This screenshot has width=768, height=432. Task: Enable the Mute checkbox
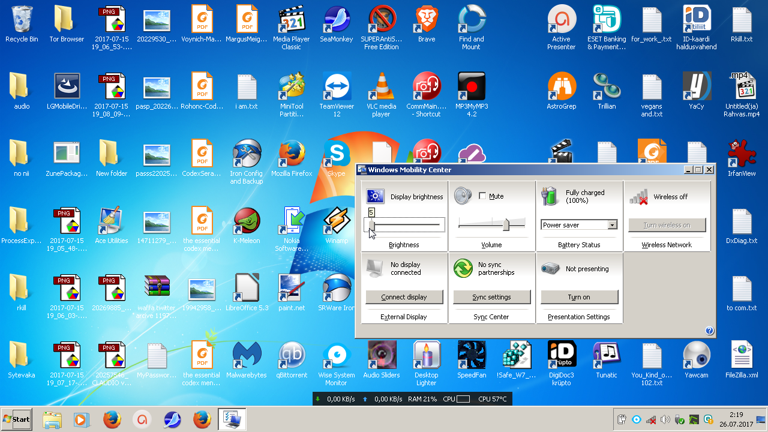pos(482,196)
